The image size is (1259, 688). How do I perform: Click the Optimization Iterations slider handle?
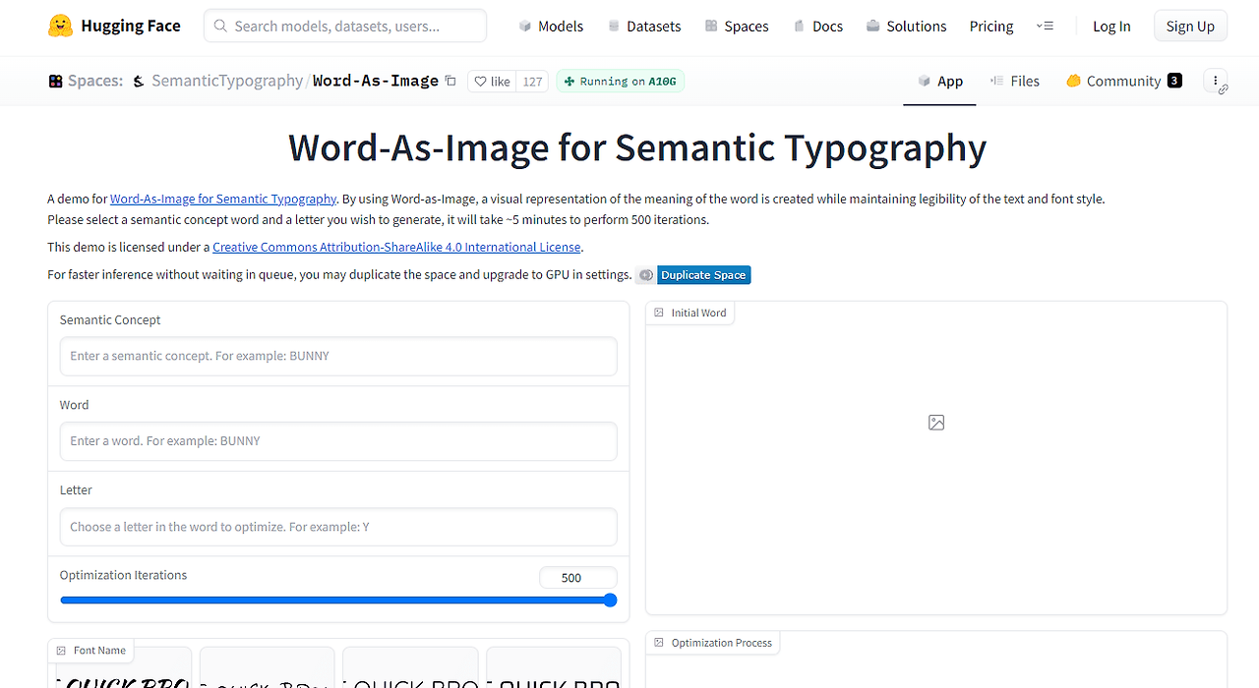[x=610, y=601]
